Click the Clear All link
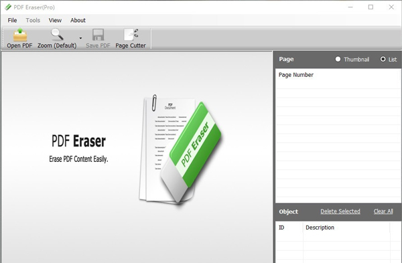Image resolution: width=402 pixels, height=263 pixels. click(x=383, y=211)
